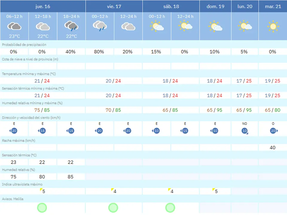Click the cloudy icon for jue. 16 06–12 h
Screen dimensions: 287x215
click(x=14, y=26)
